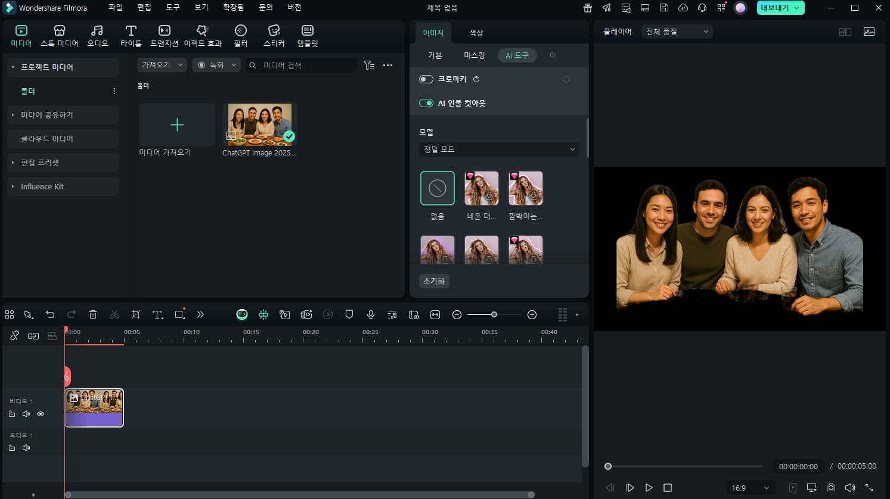Open the support headset icon
The width and height of the screenshot is (890, 499).
[x=702, y=8]
